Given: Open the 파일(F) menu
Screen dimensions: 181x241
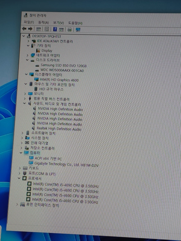Looking at the screenshot, I should pos(29,22).
